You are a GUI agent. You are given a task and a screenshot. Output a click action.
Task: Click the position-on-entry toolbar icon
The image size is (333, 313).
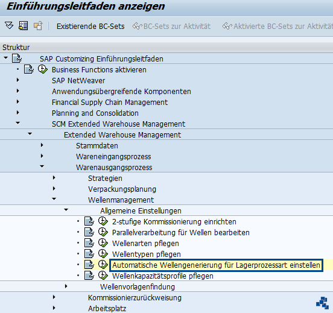click(x=24, y=26)
